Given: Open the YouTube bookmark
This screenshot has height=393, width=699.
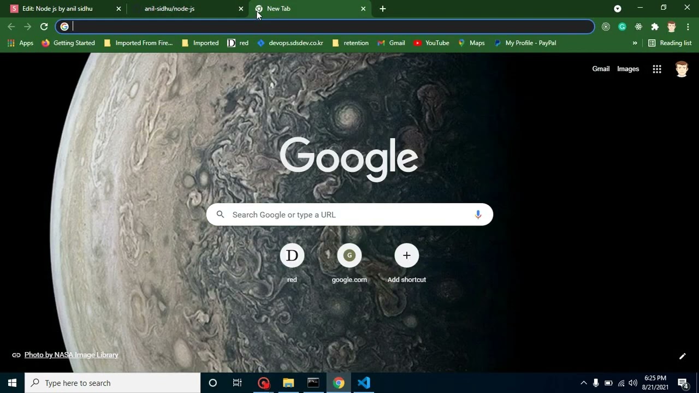Looking at the screenshot, I should point(431,43).
